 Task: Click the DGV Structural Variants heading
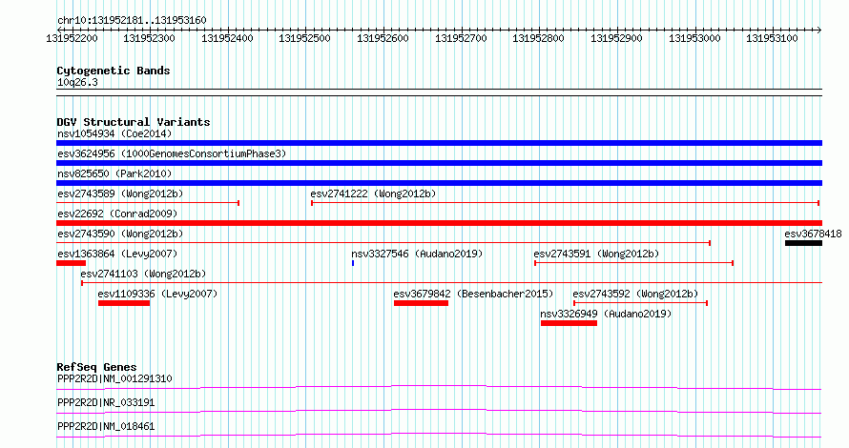click(x=134, y=122)
